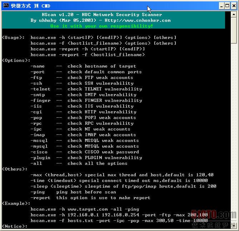
Task: Maximize the CMD window
Action: pos(227,6)
